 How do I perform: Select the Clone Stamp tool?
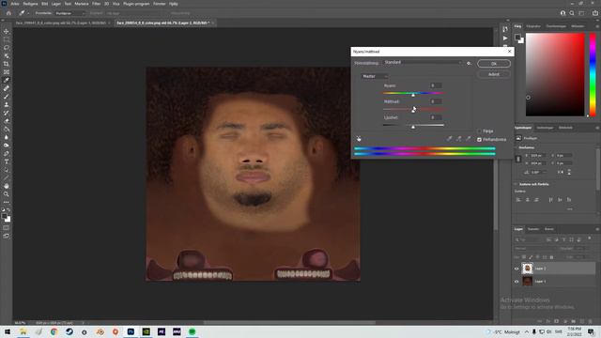[7, 104]
